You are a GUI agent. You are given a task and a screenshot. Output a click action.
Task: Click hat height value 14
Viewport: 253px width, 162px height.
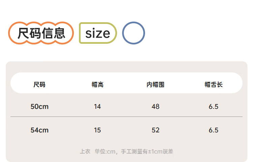pos(97,107)
